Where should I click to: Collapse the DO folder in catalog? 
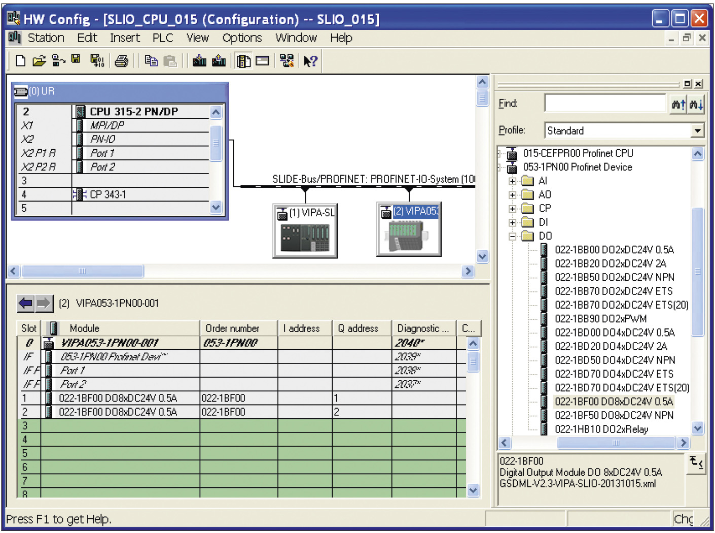pos(513,236)
